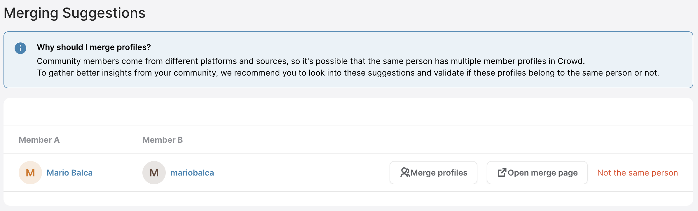The width and height of the screenshot is (698, 211).
Task: Click the word Crowd in the banner
Action: (570, 61)
